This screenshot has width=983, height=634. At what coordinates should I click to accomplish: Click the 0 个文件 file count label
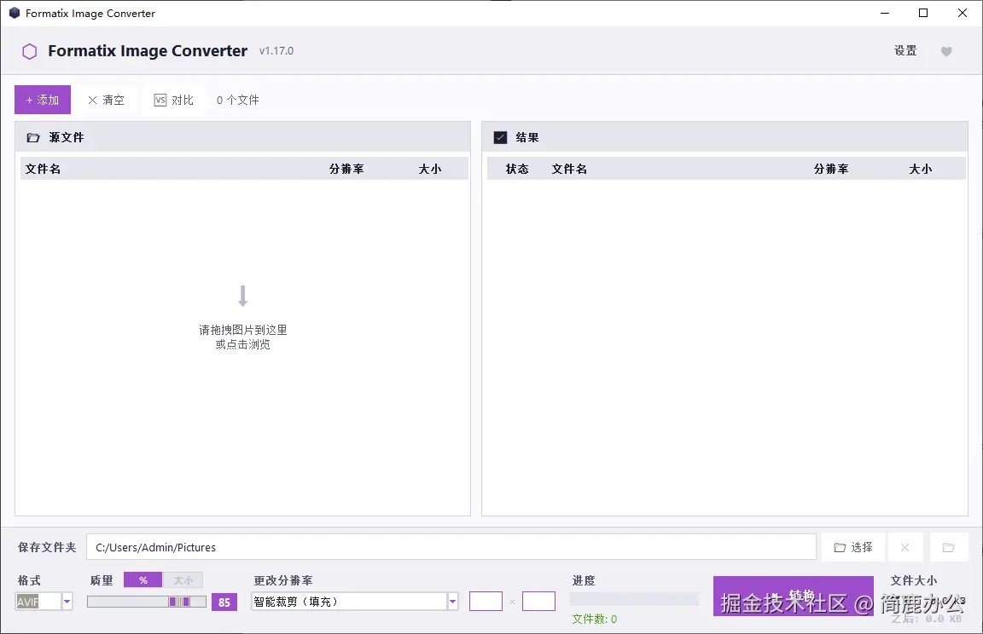[x=237, y=101]
